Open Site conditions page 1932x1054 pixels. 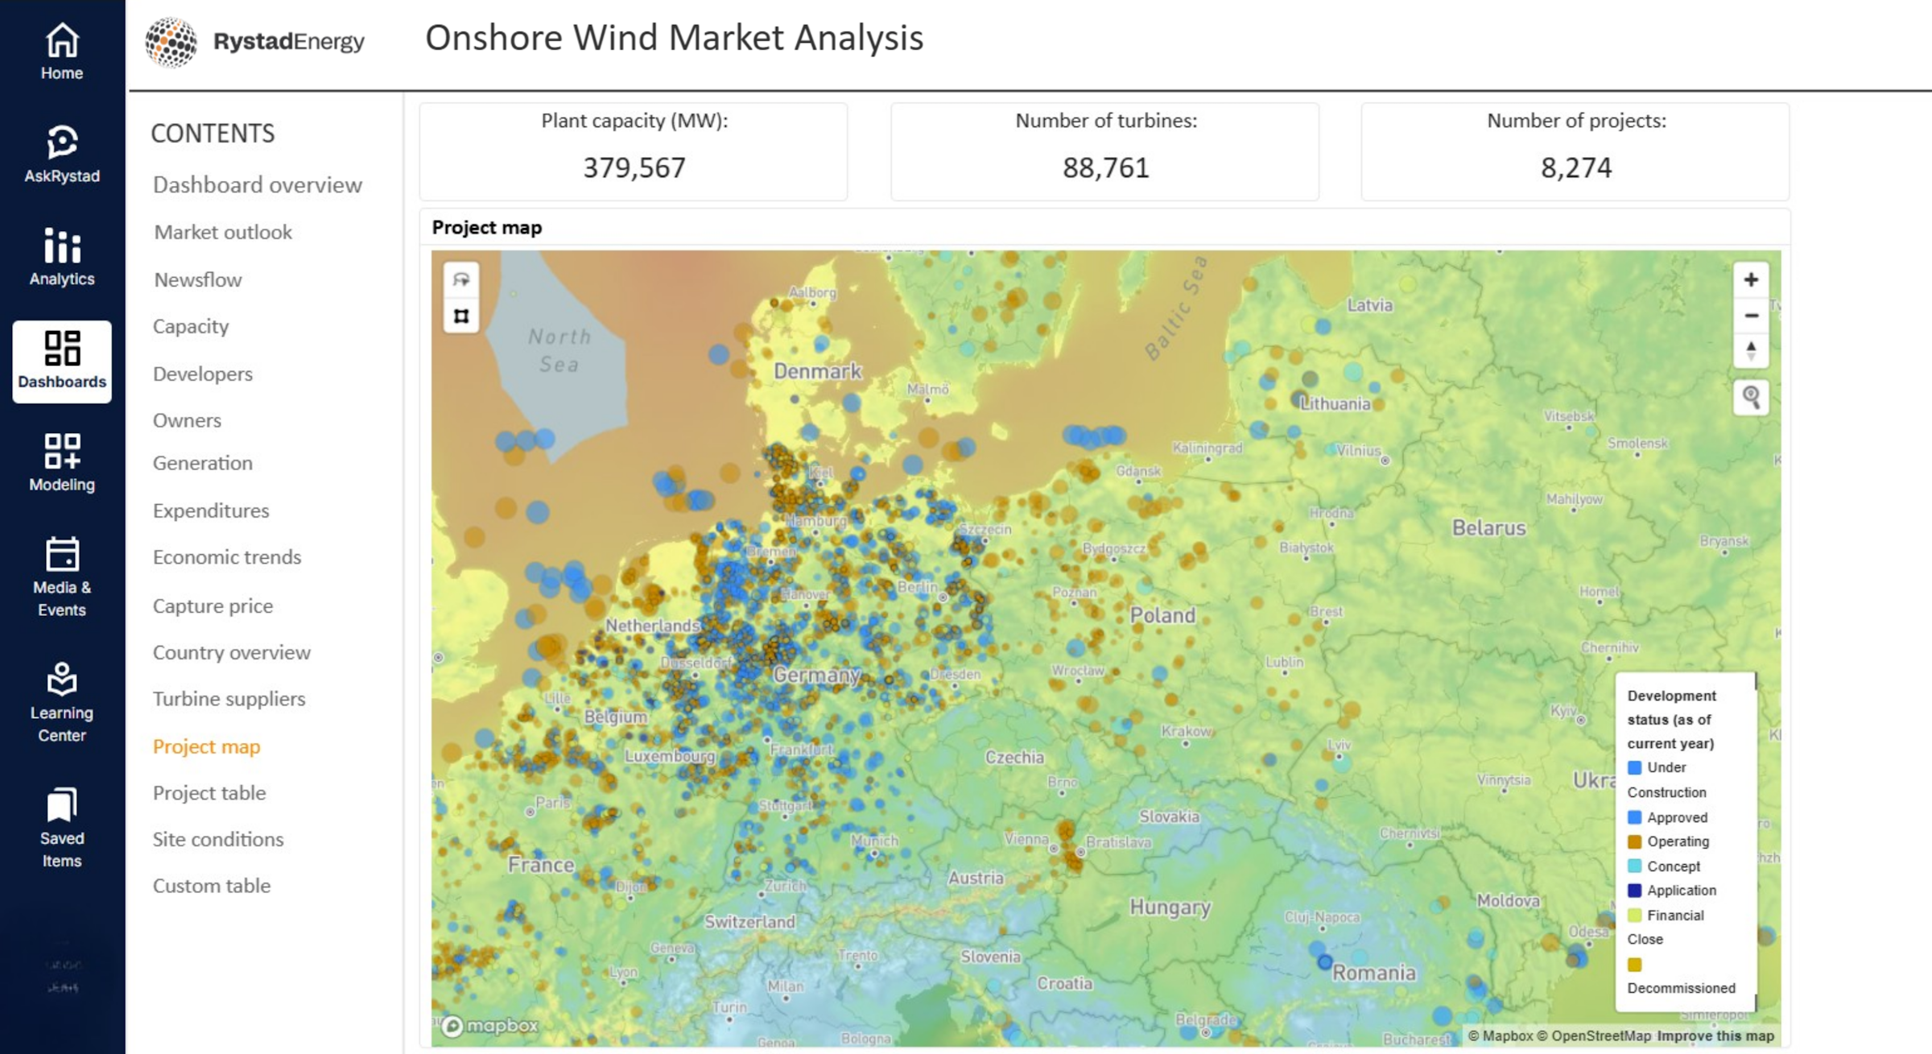click(x=218, y=840)
